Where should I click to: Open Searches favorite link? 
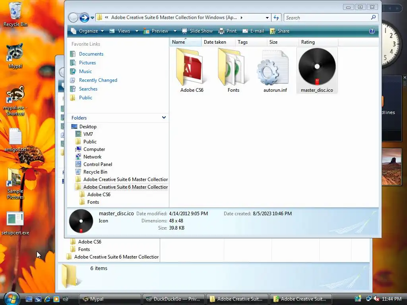pos(88,89)
